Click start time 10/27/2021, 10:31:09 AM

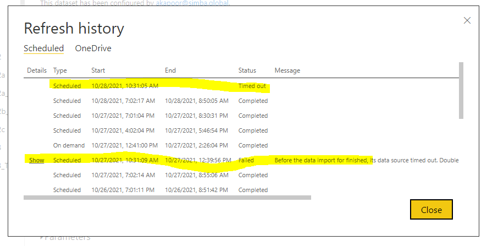click(125, 160)
